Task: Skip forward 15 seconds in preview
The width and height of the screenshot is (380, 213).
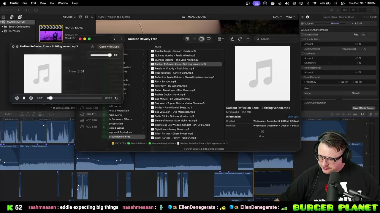Action: click(31, 98)
